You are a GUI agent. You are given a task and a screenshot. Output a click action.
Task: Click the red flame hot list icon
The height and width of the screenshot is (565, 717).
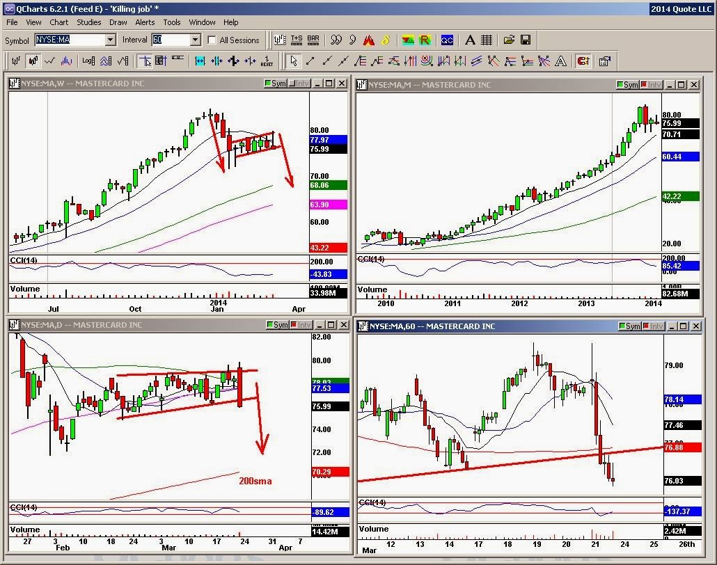pyautogui.click(x=369, y=40)
